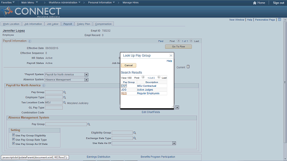Show next results arrow in lookup dialog
Screen dimensions: 287x161
159,77
